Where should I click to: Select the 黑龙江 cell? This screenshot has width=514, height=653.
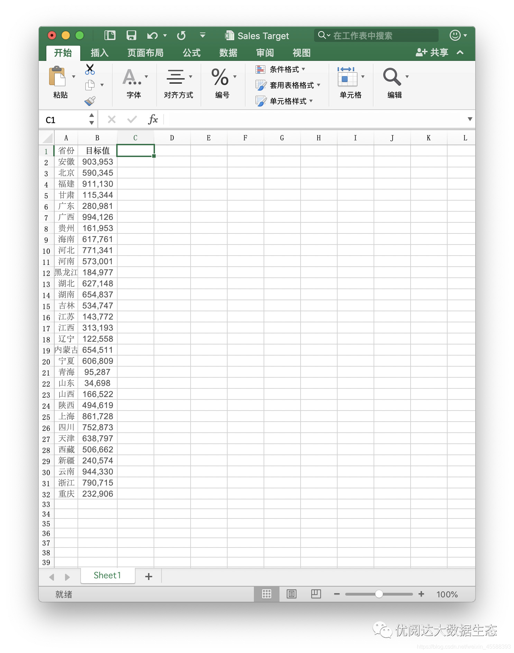pyautogui.click(x=66, y=272)
